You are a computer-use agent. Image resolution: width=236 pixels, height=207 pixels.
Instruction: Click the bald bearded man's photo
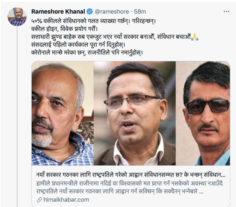point(63,113)
